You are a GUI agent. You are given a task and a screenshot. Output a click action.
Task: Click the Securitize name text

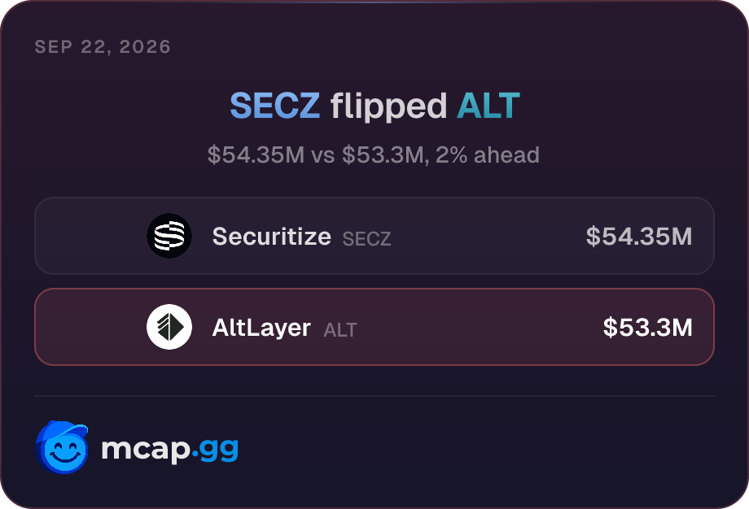point(271,236)
